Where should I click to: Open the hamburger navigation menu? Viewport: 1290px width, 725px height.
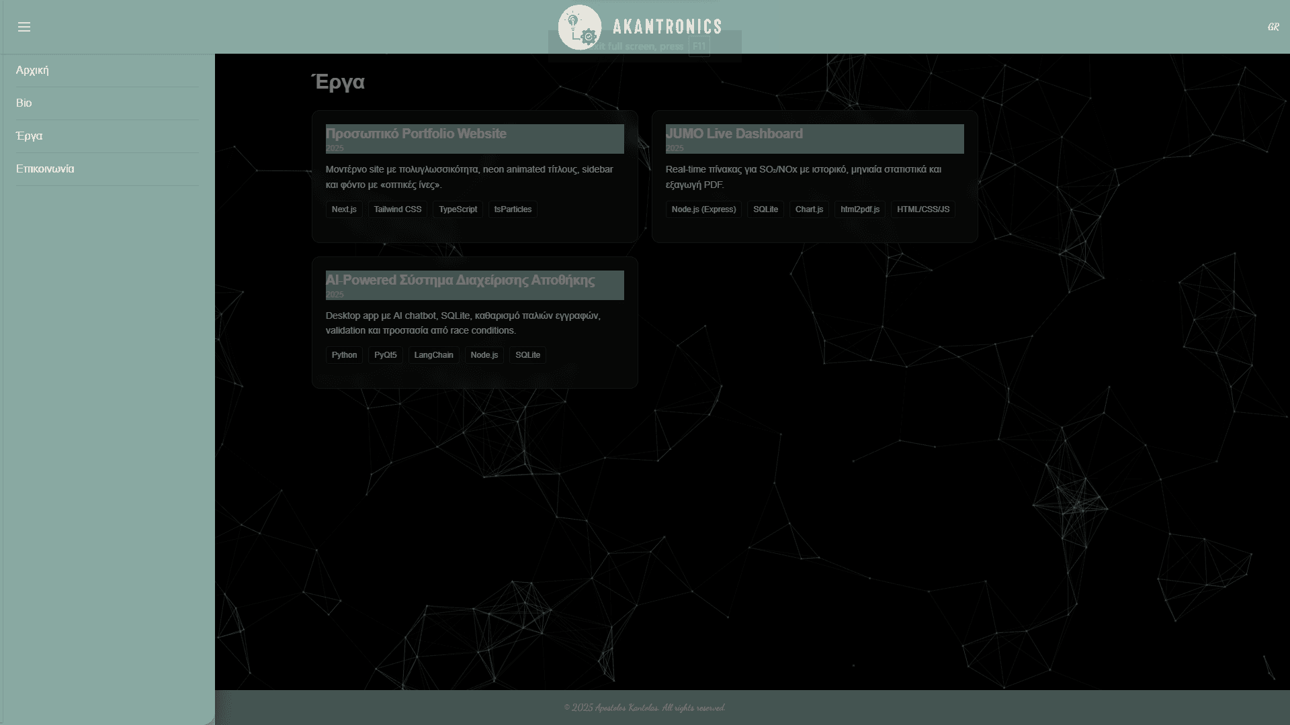pyautogui.click(x=26, y=27)
